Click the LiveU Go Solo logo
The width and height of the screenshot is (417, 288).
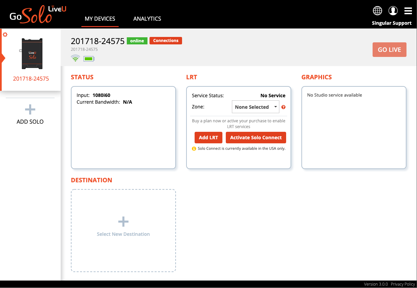38,15
